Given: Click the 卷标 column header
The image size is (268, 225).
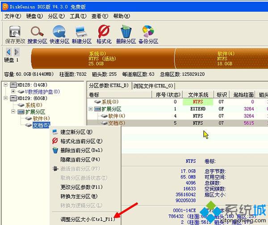Looking at the screenshot, I should [x=119, y=95].
